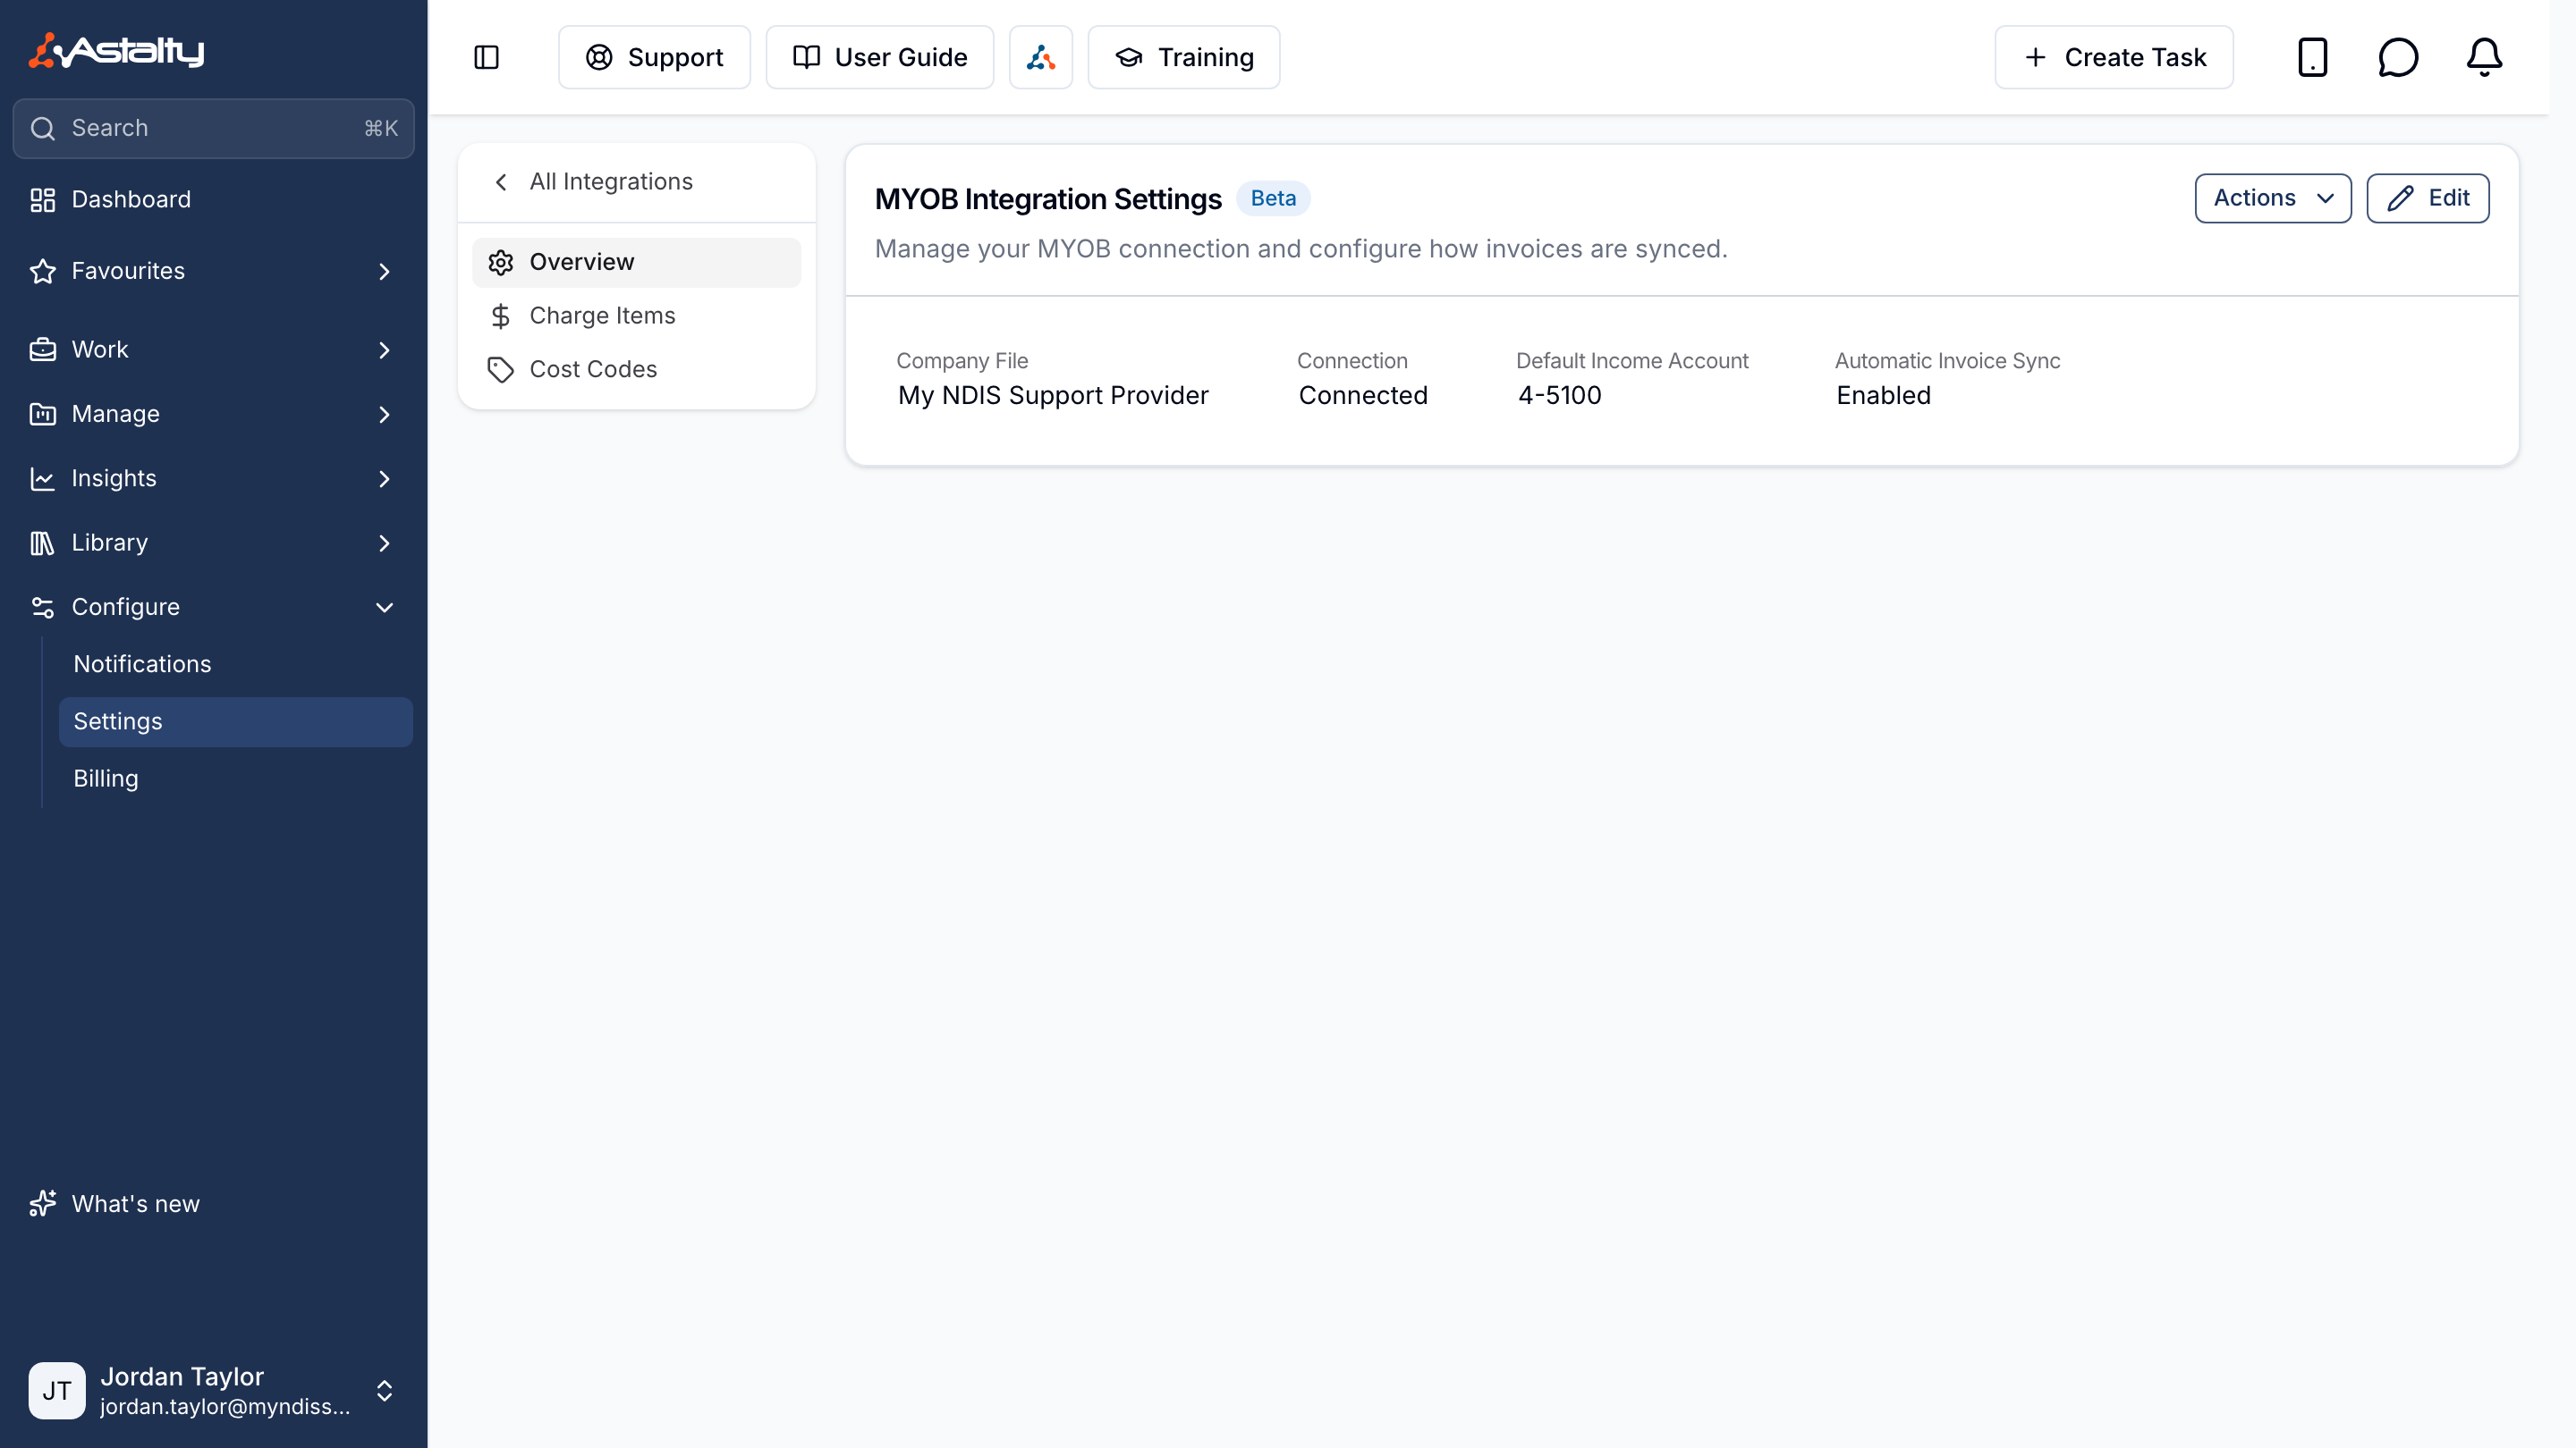Go back to All Integrations
This screenshot has width=2576, height=1448.
[611, 181]
